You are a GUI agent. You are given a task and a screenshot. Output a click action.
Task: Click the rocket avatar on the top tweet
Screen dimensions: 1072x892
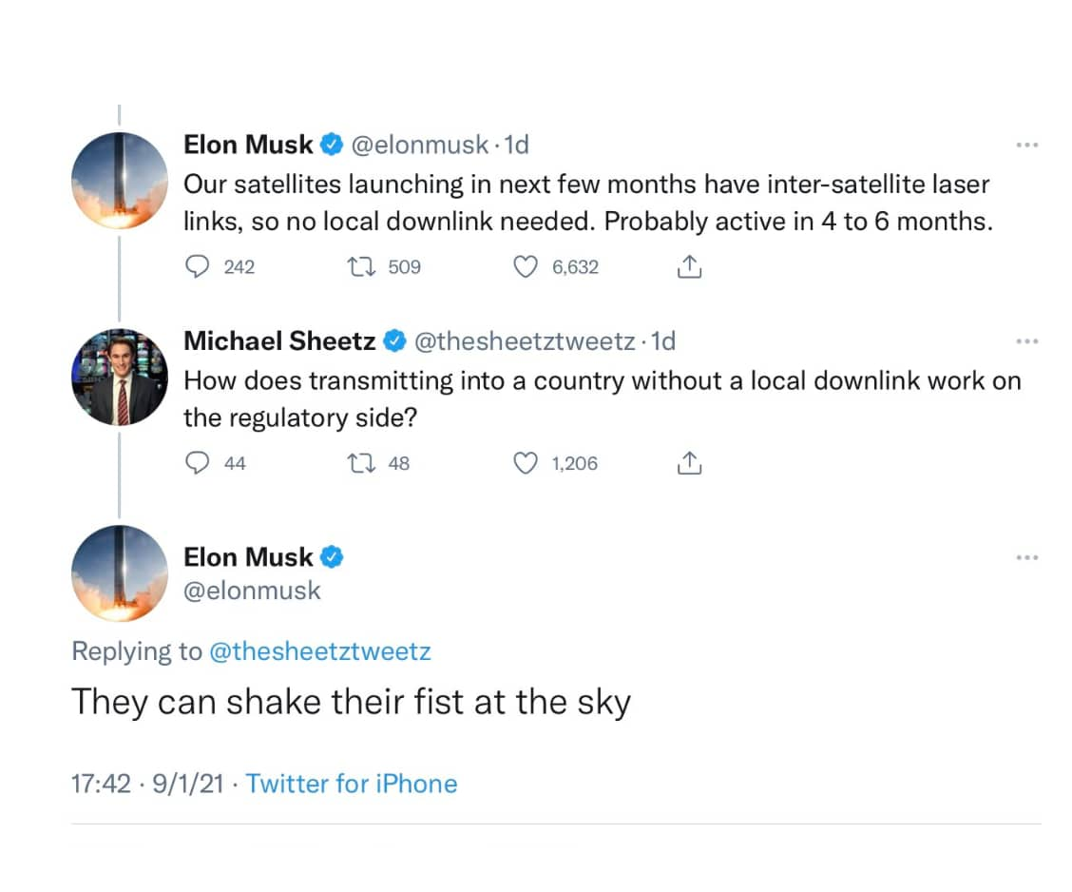click(120, 181)
